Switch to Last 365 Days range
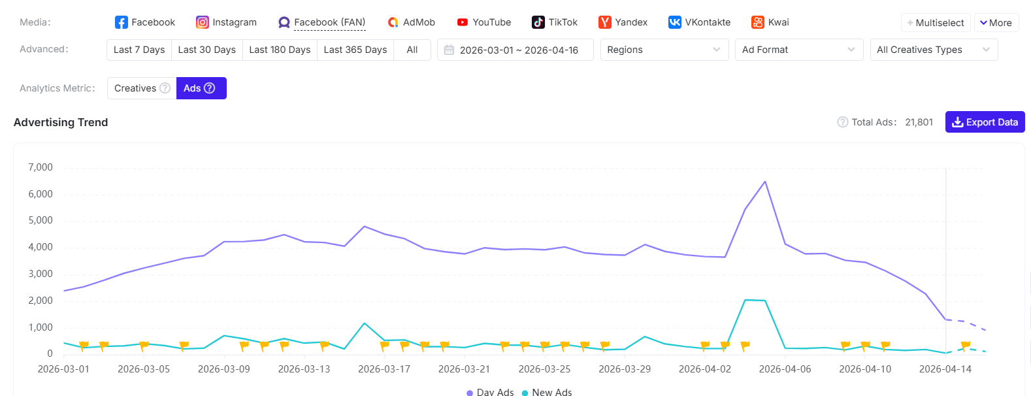This screenshot has width=1031, height=396. 355,50
